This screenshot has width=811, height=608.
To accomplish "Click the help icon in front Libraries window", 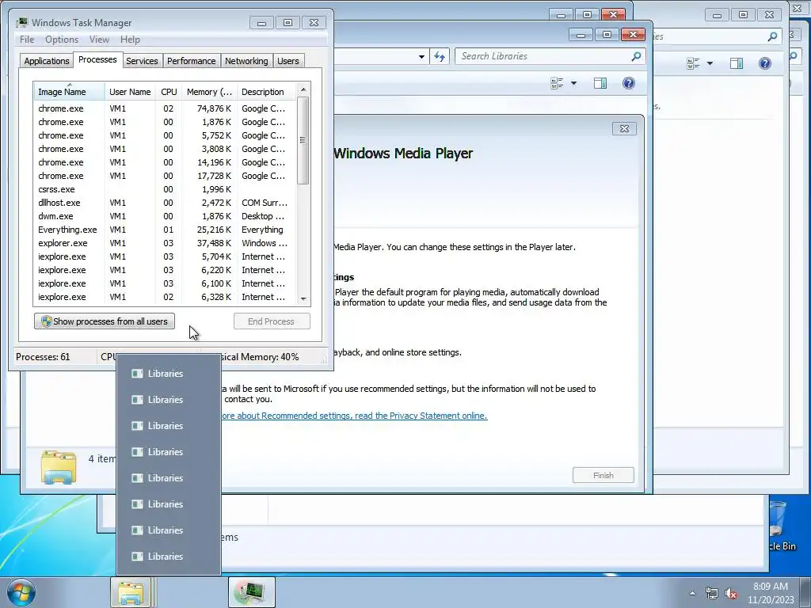I will pos(628,83).
